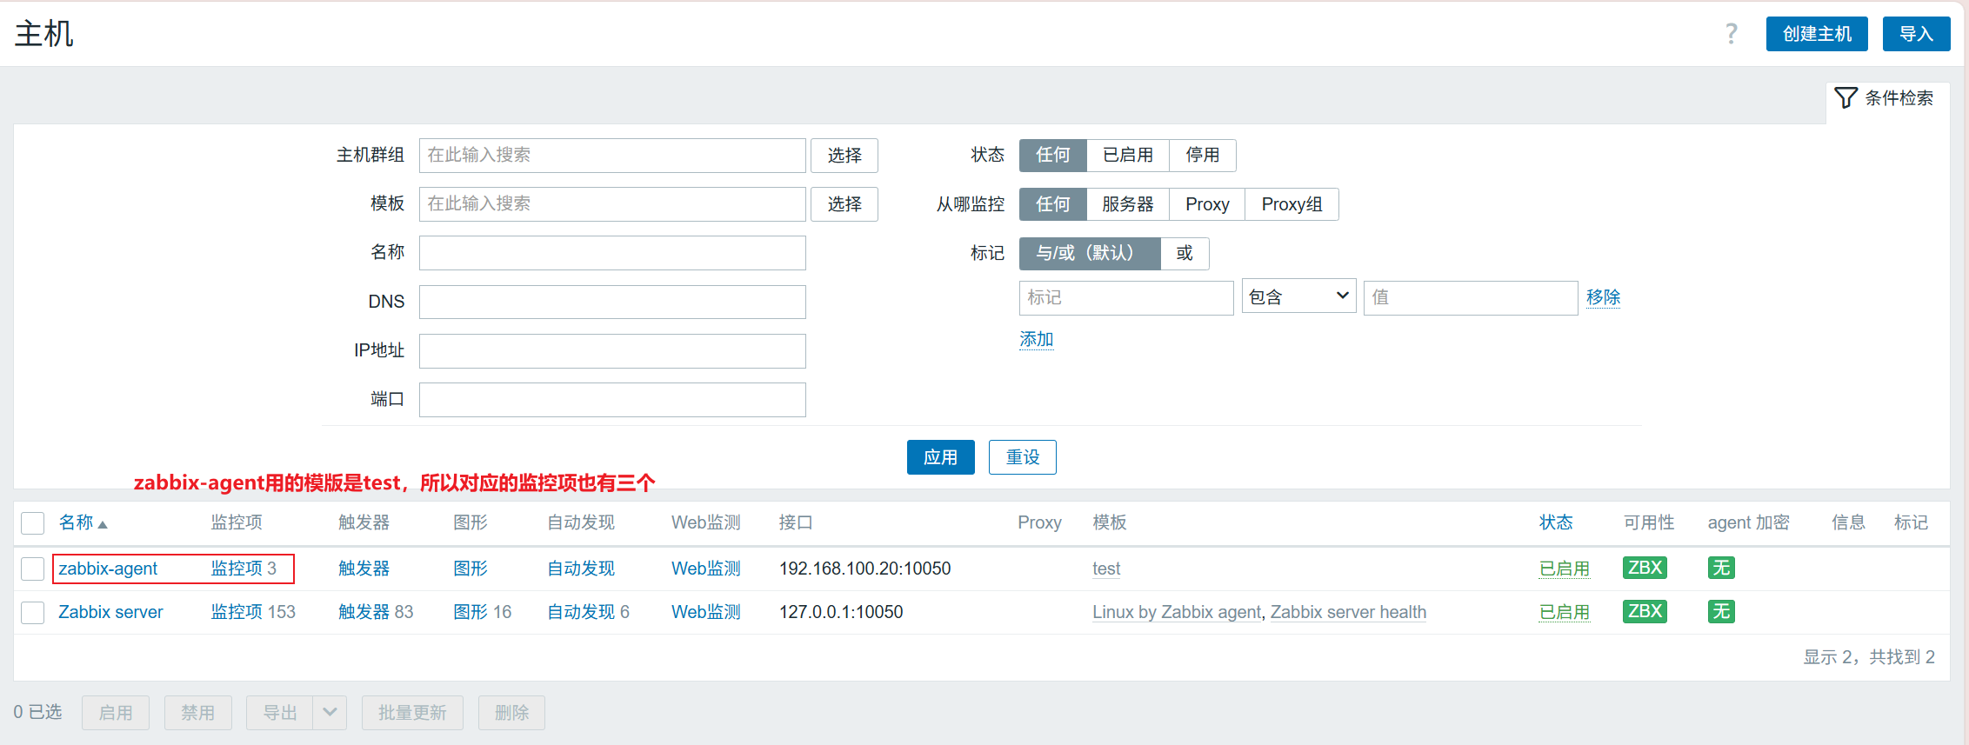
Task: Open 触发器 83 for Zabbix server
Action: [376, 612]
